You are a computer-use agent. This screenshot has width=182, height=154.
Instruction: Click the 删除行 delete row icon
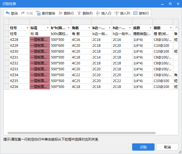(x=60, y=13)
